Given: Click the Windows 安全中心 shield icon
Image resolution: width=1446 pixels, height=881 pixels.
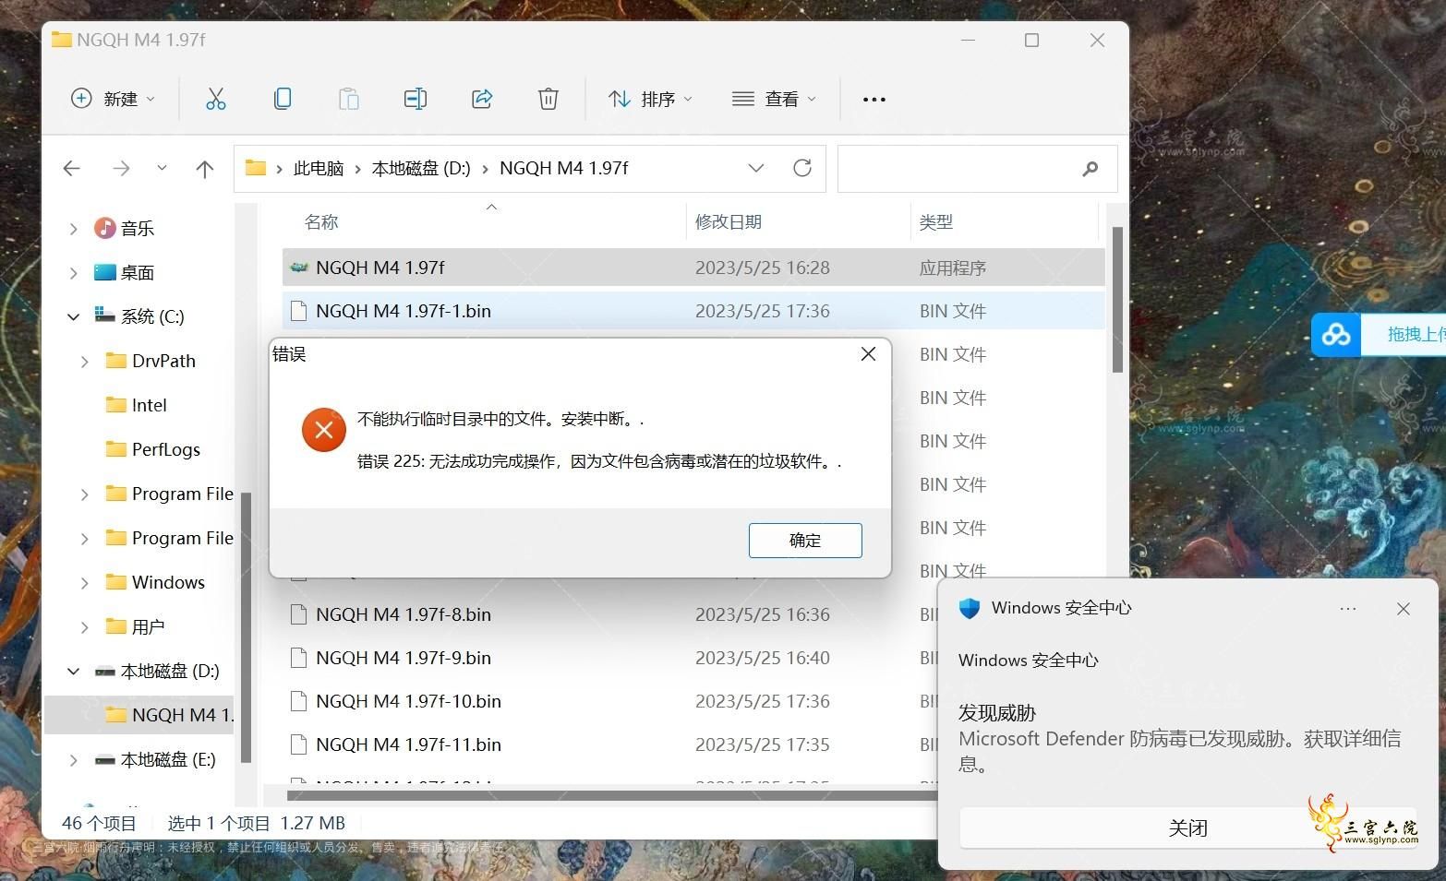Looking at the screenshot, I should 969,608.
